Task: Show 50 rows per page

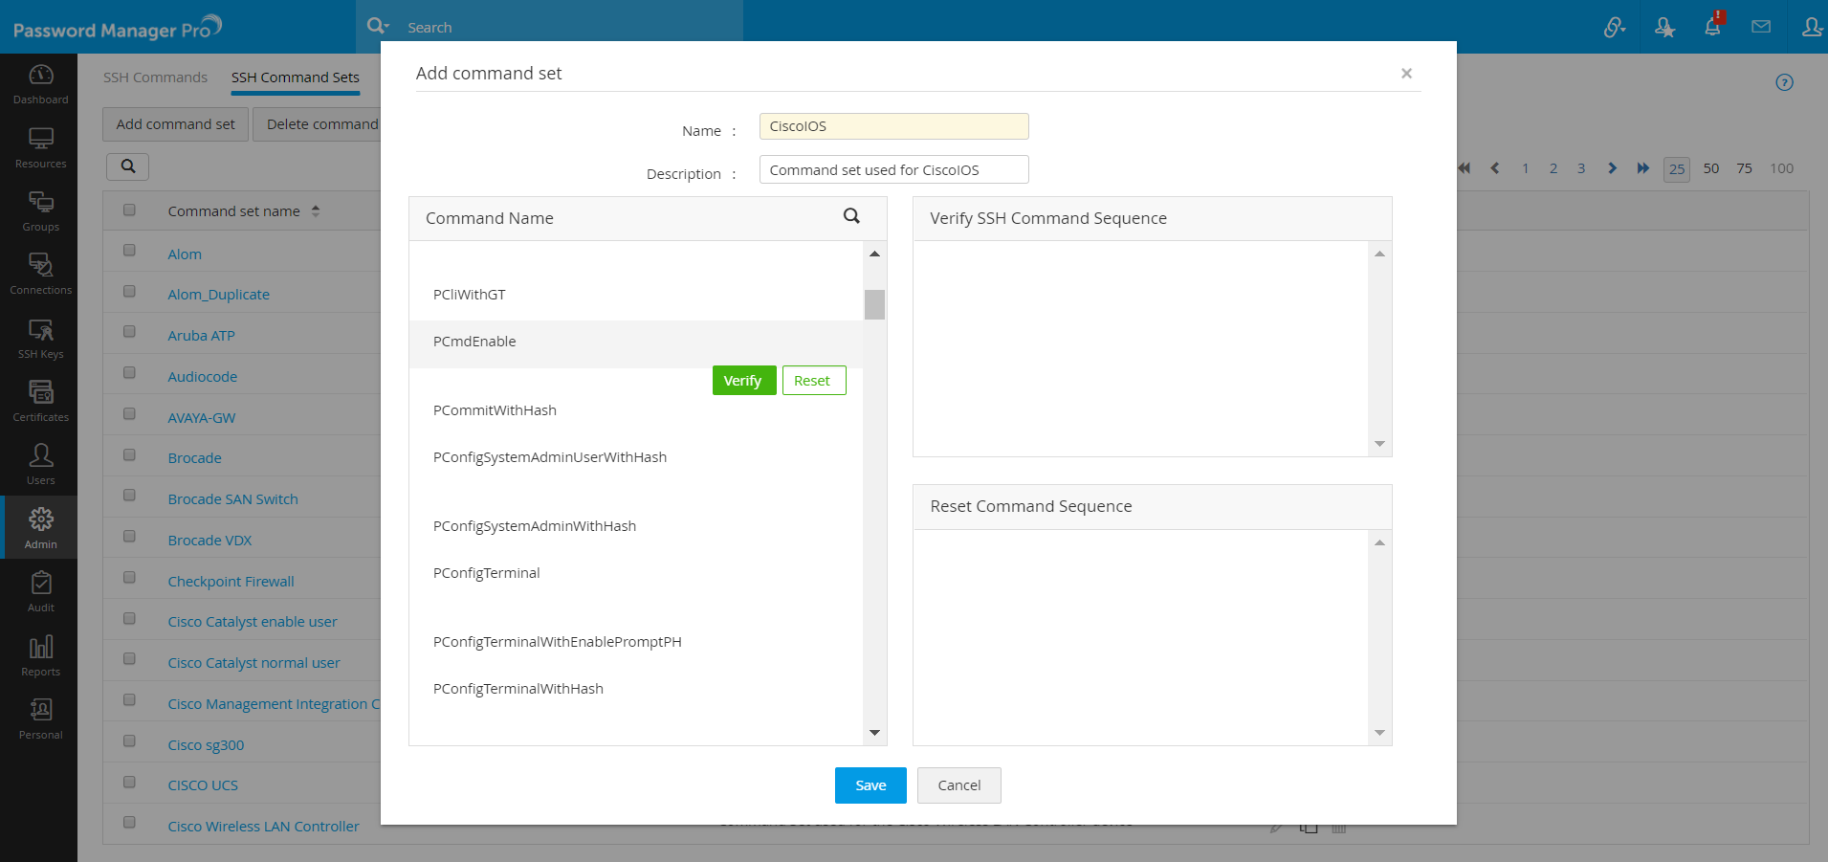Action: tap(1711, 168)
